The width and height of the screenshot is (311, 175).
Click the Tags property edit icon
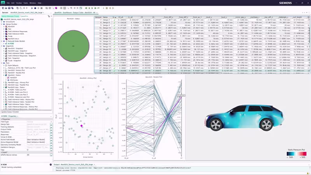(51, 150)
